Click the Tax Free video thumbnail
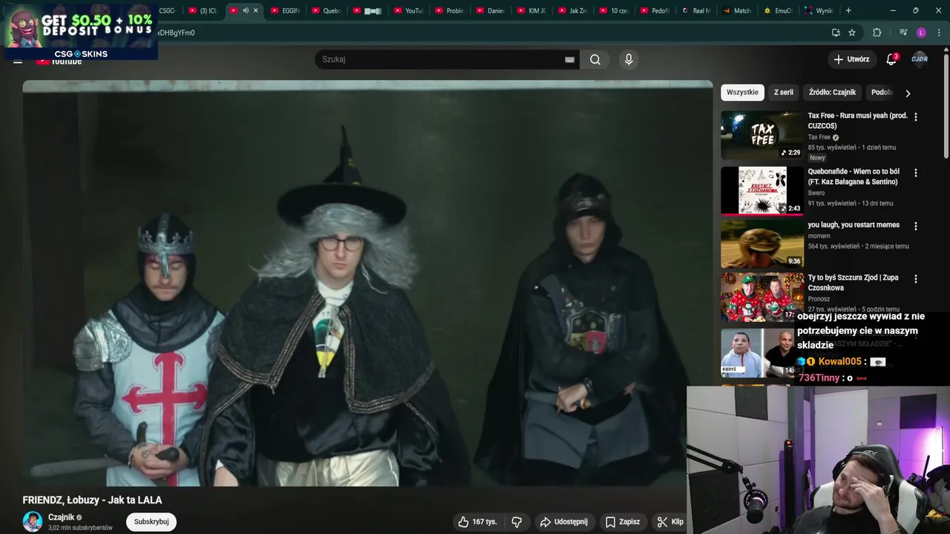The height and width of the screenshot is (534, 950). pyautogui.click(x=762, y=135)
